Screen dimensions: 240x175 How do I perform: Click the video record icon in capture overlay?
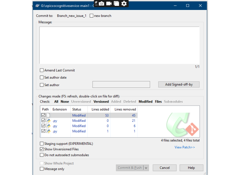109,3
